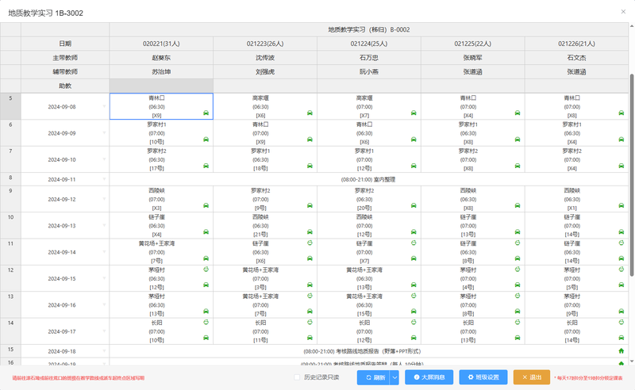Select class column header 021225(22人)
This screenshot has width=635, height=390.
coord(472,44)
